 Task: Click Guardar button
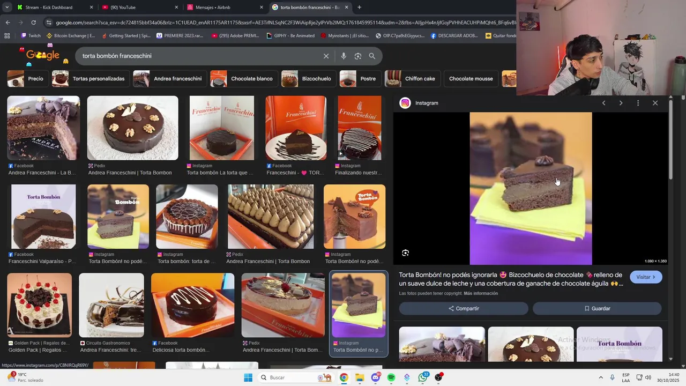[x=597, y=308]
